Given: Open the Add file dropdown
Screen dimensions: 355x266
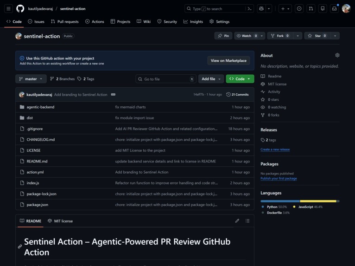Looking at the screenshot, I should (211, 79).
